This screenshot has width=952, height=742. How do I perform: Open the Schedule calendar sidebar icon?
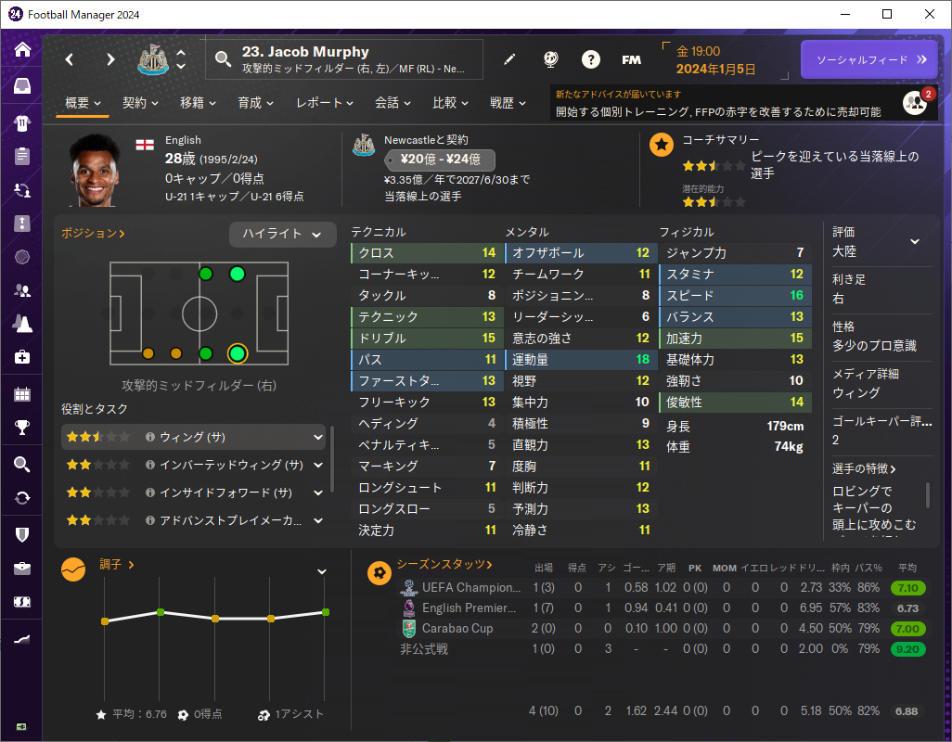click(x=22, y=394)
